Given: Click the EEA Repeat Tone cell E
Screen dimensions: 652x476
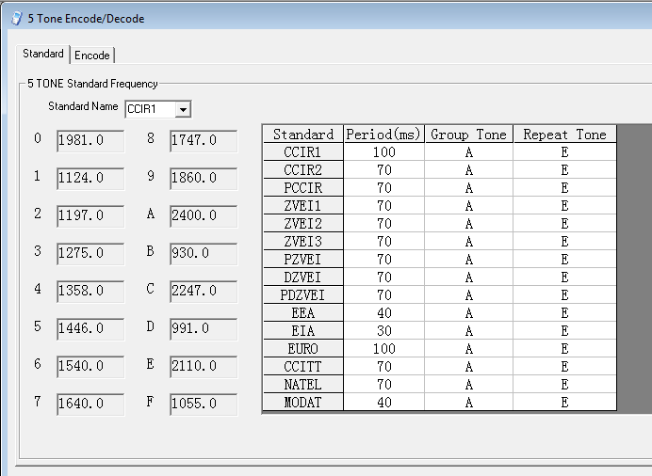Looking at the screenshot, I should 564,312.
